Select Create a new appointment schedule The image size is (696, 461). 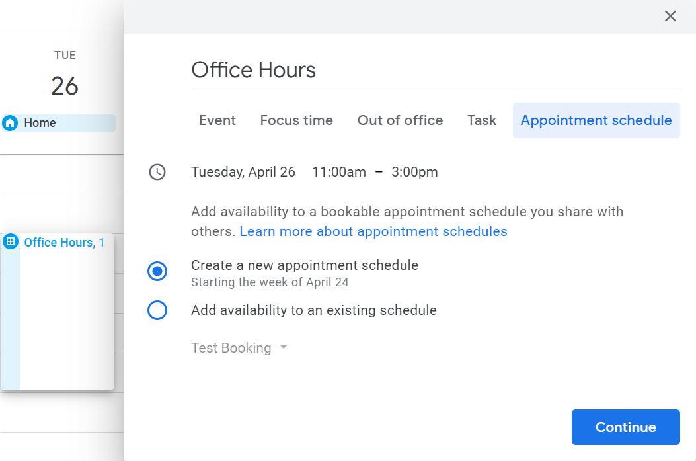(157, 271)
